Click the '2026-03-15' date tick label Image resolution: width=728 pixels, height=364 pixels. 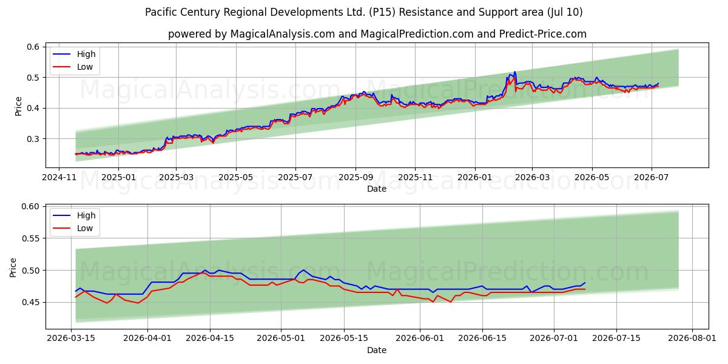(71, 339)
